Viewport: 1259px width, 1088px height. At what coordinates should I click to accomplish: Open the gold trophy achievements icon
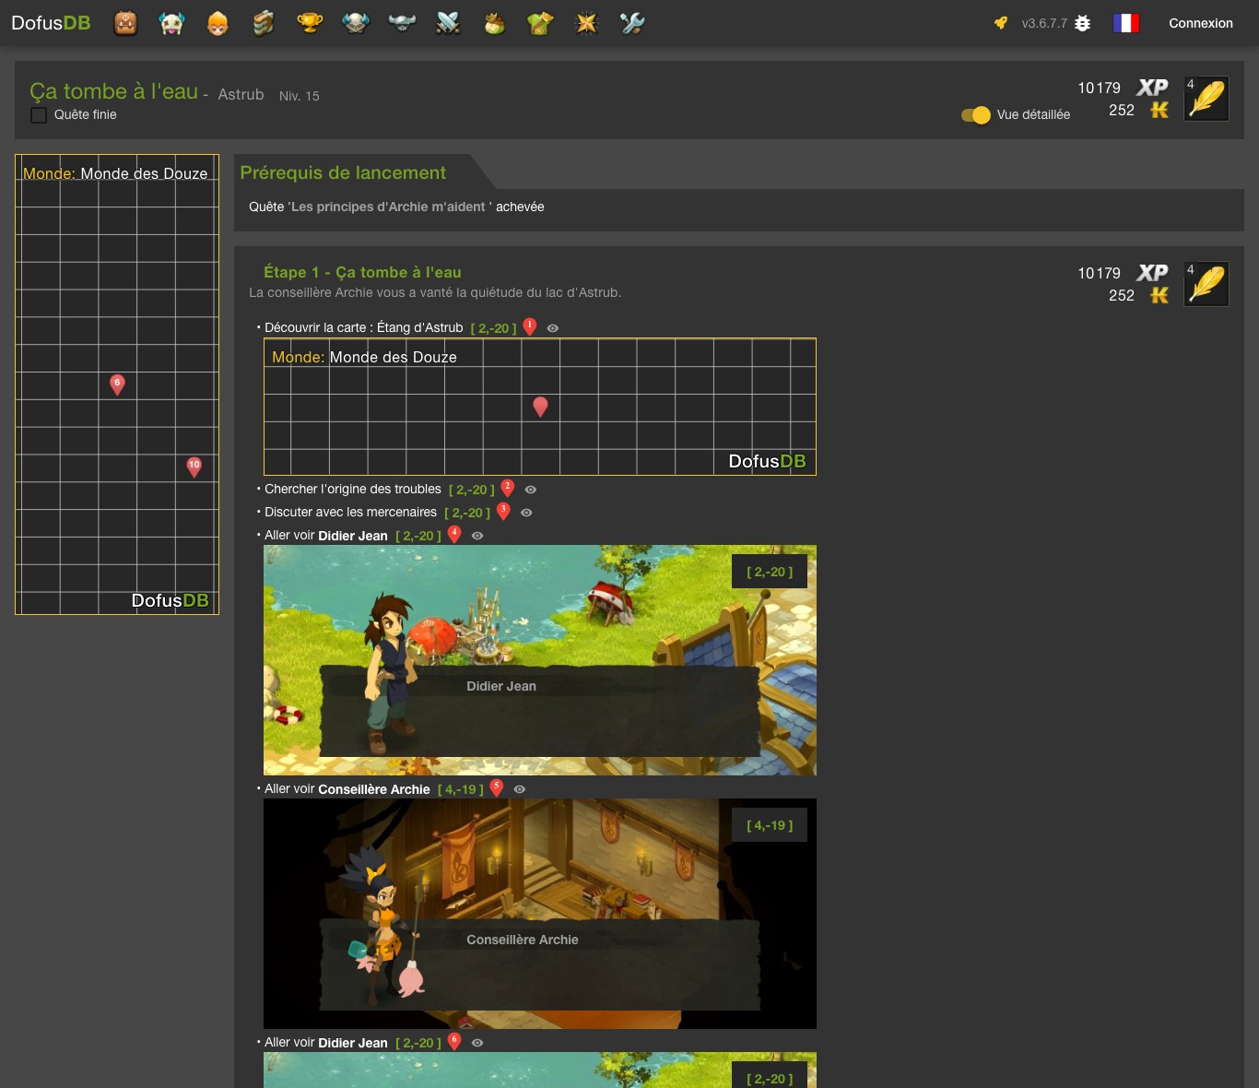click(x=310, y=23)
